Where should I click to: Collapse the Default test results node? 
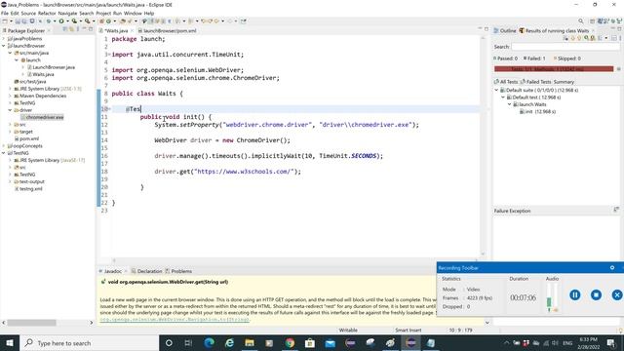click(x=503, y=97)
